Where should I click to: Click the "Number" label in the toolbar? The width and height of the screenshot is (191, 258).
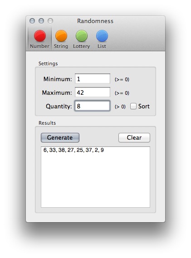(39, 46)
